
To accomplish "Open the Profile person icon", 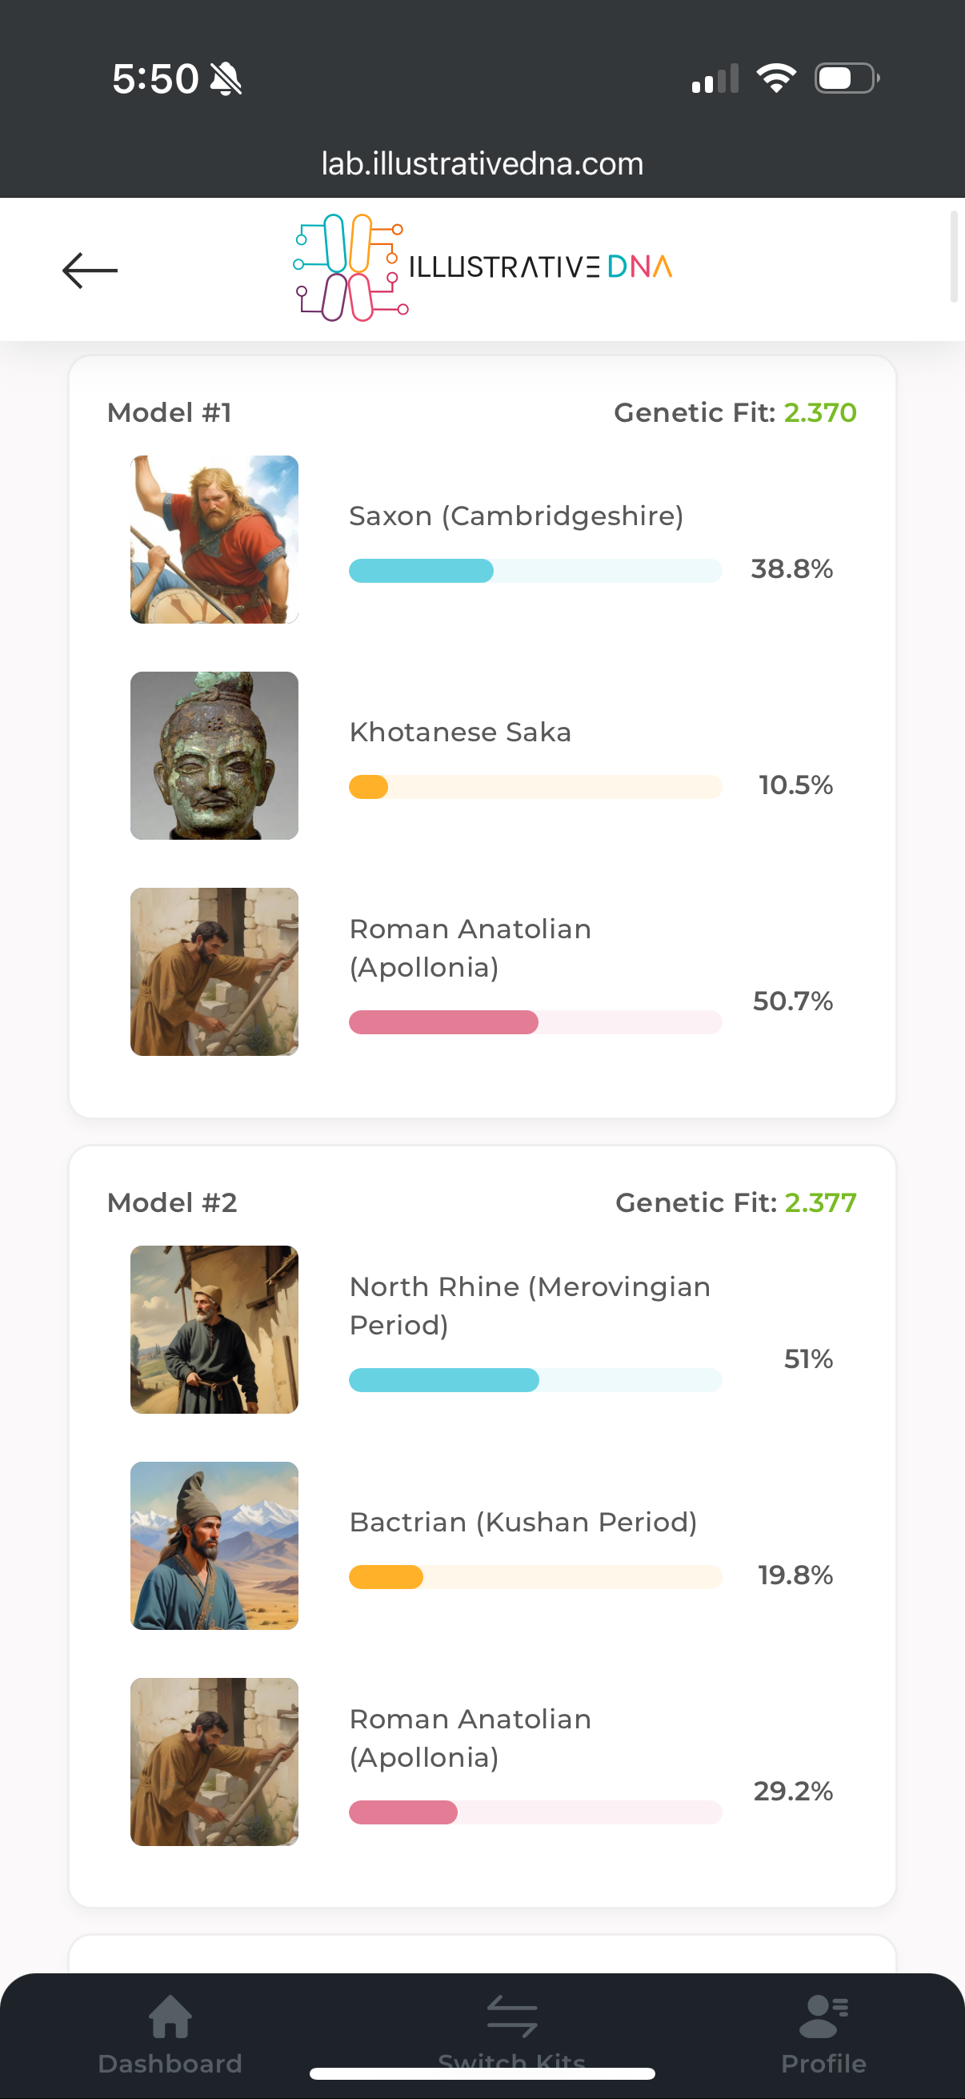I will click(x=823, y=2015).
